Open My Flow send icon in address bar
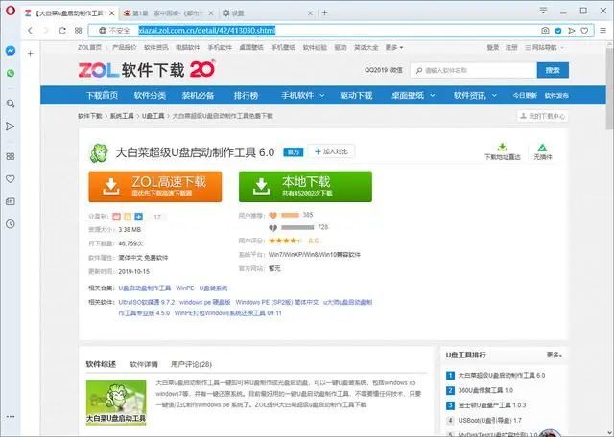Screen dimensions: 614x437 [572, 30]
